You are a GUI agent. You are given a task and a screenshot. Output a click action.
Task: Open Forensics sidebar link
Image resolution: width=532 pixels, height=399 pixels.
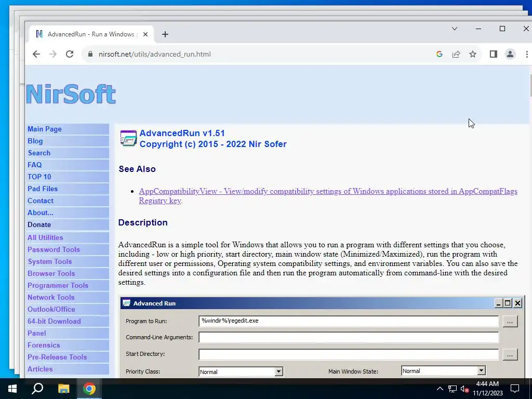[44, 345]
